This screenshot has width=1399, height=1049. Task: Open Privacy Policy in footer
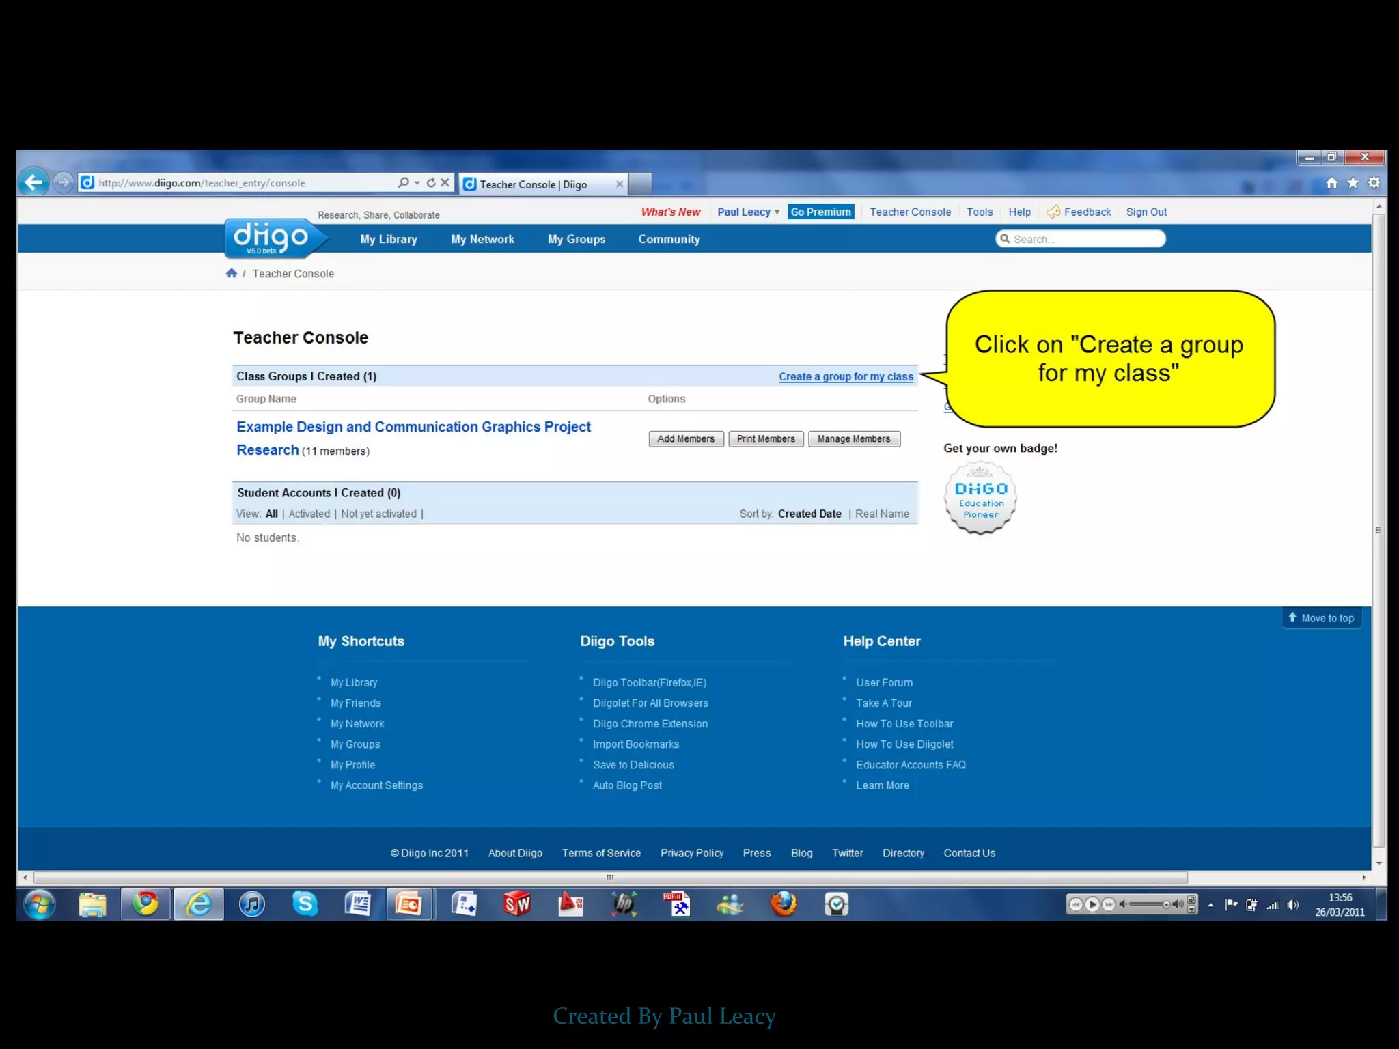[691, 853]
